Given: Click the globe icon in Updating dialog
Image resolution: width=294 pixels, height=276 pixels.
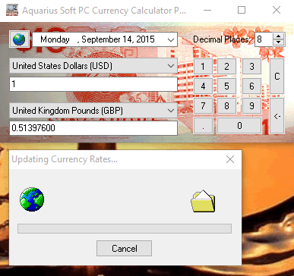Looking at the screenshot, I should (x=32, y=199).
